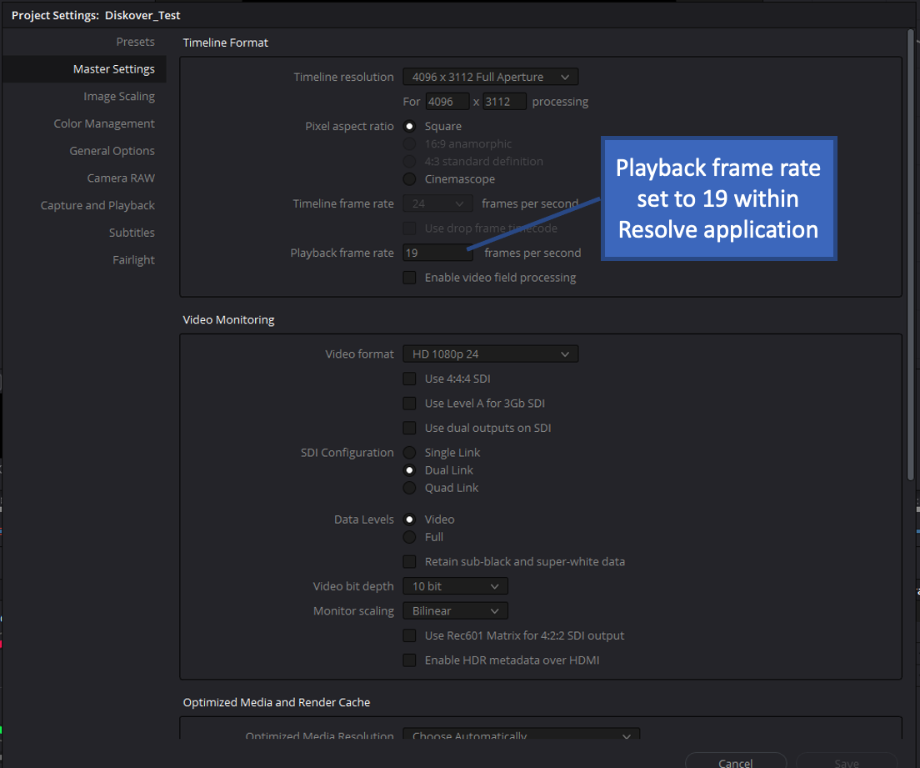Open Optimized Media Resolution dropdown
Viewport: 920px width, 768px height.
pyautogui.click(x=521, y=735)
